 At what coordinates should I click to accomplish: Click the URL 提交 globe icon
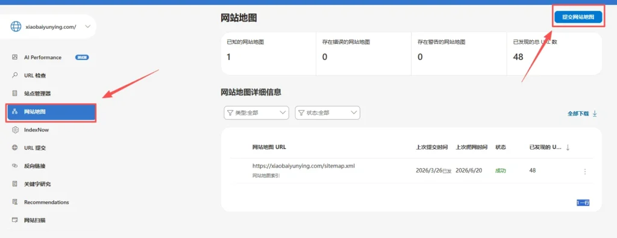[x=15, y=148]
